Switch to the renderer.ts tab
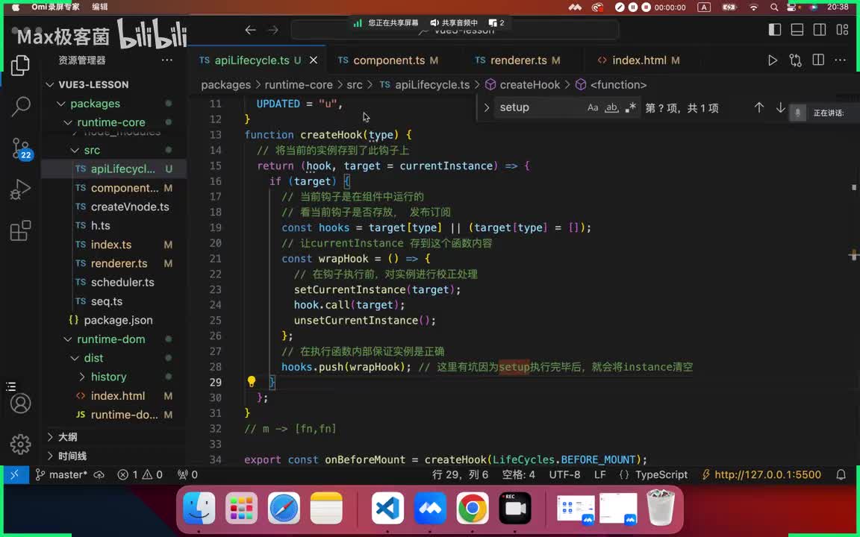The width and height of the screenshot is (860, 537). click(x=518, y=60)
